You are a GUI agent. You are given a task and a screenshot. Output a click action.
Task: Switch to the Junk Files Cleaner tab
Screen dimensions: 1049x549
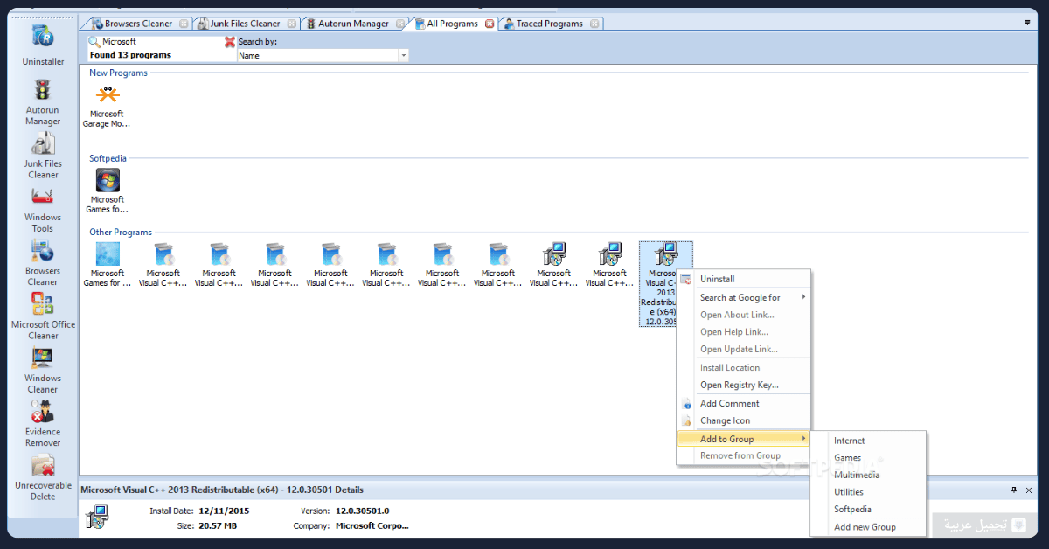pos(245,24)
